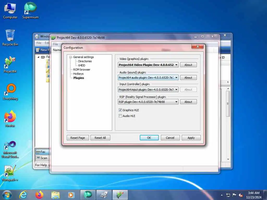
Task: Click About for the RSP plugin
Action: point(188,102)
